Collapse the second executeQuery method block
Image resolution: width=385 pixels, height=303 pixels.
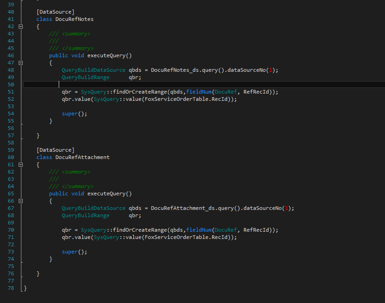(21, 200)
